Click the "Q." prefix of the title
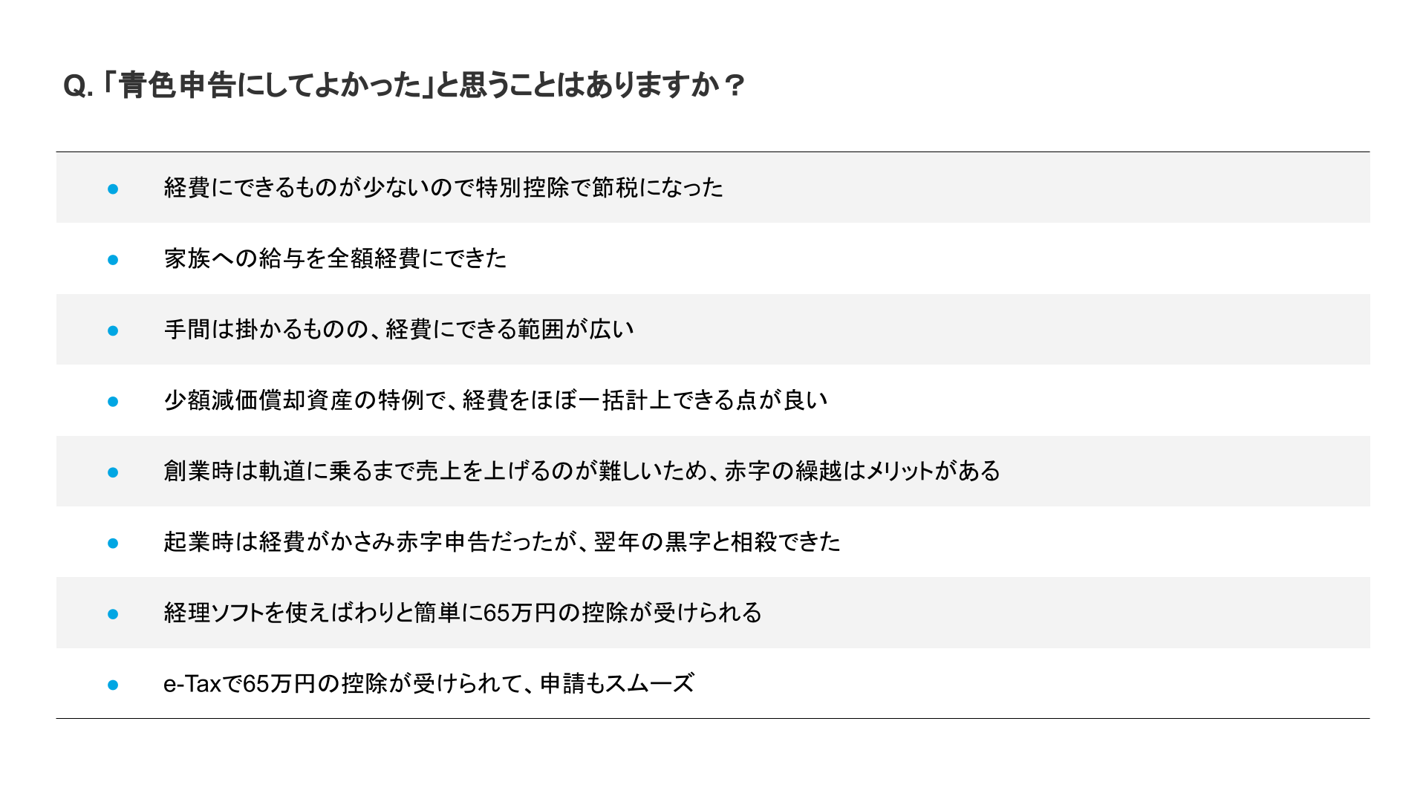 pos(78,87)
